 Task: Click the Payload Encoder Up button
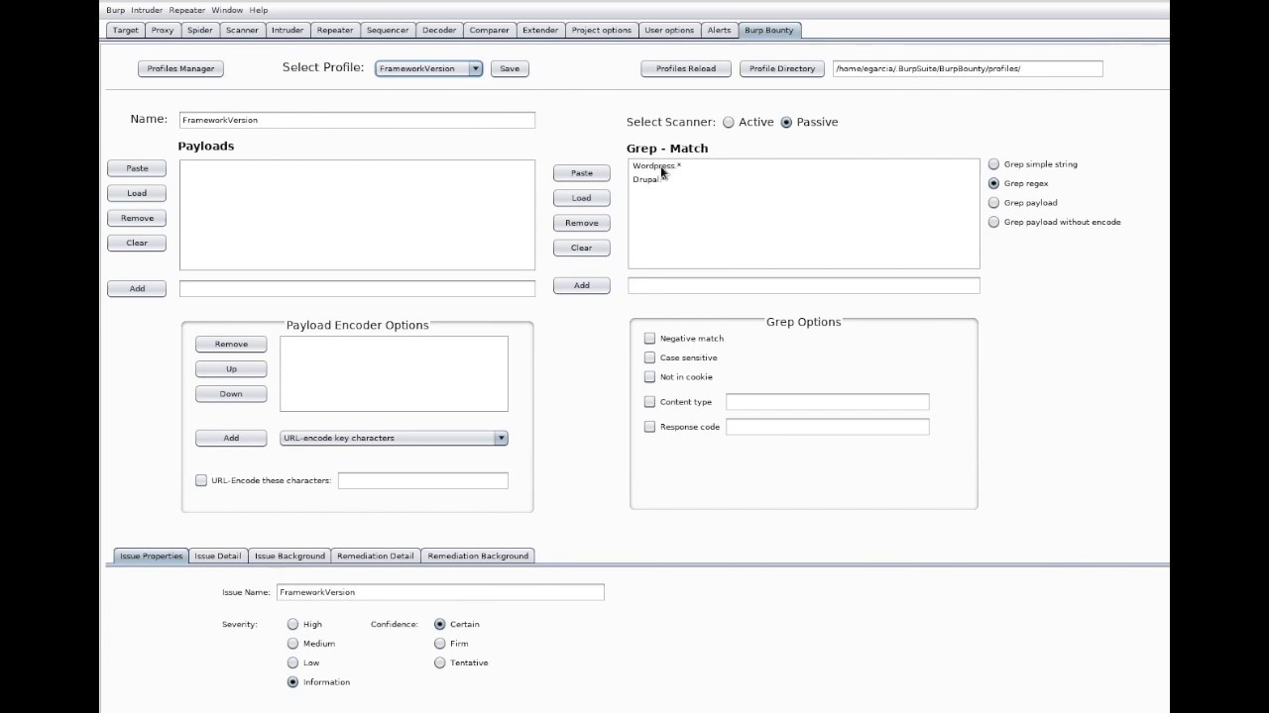pos(231,368)
